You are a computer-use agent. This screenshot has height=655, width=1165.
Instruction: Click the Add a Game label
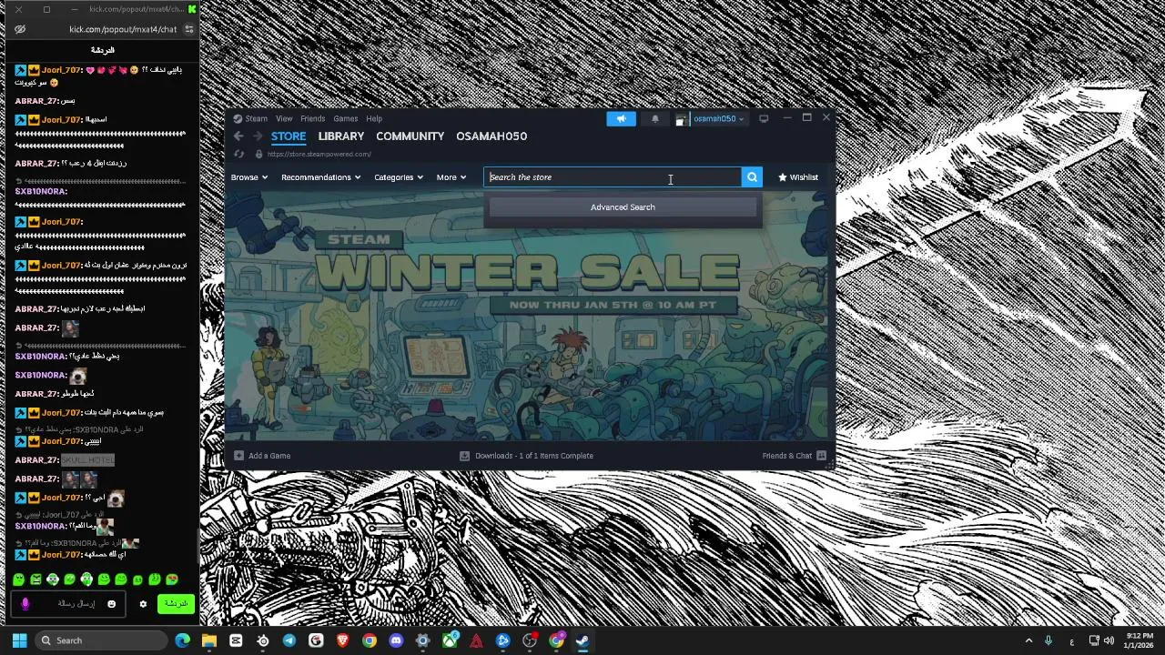point(269,456)
